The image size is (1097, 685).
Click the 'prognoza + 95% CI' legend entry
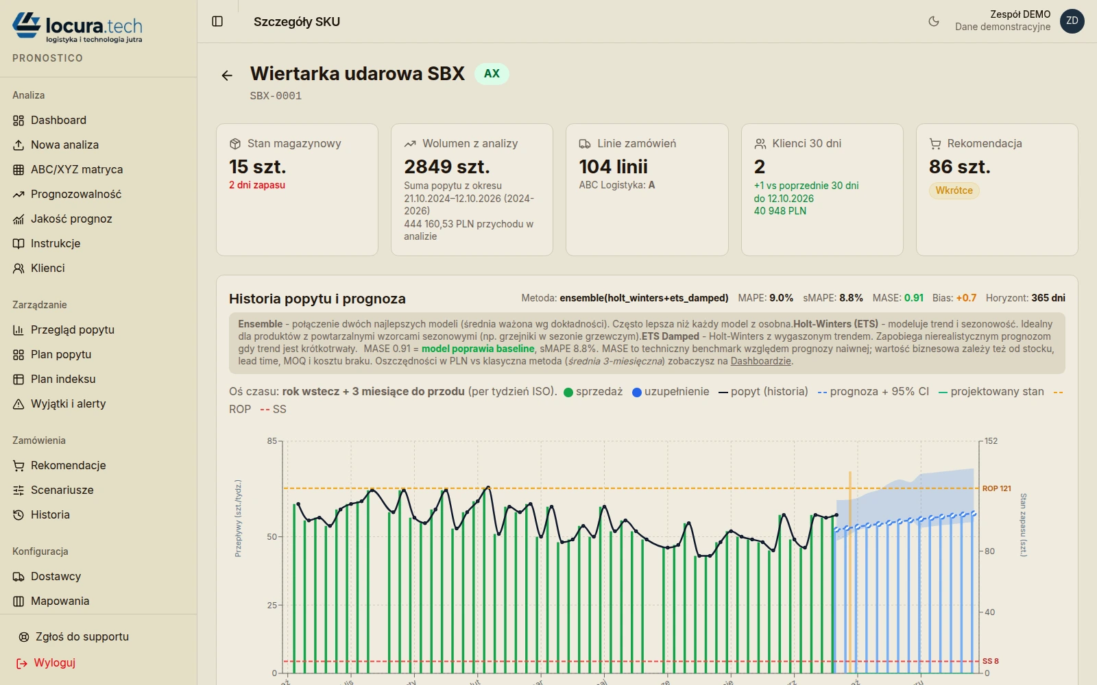(x=873, y=392)
